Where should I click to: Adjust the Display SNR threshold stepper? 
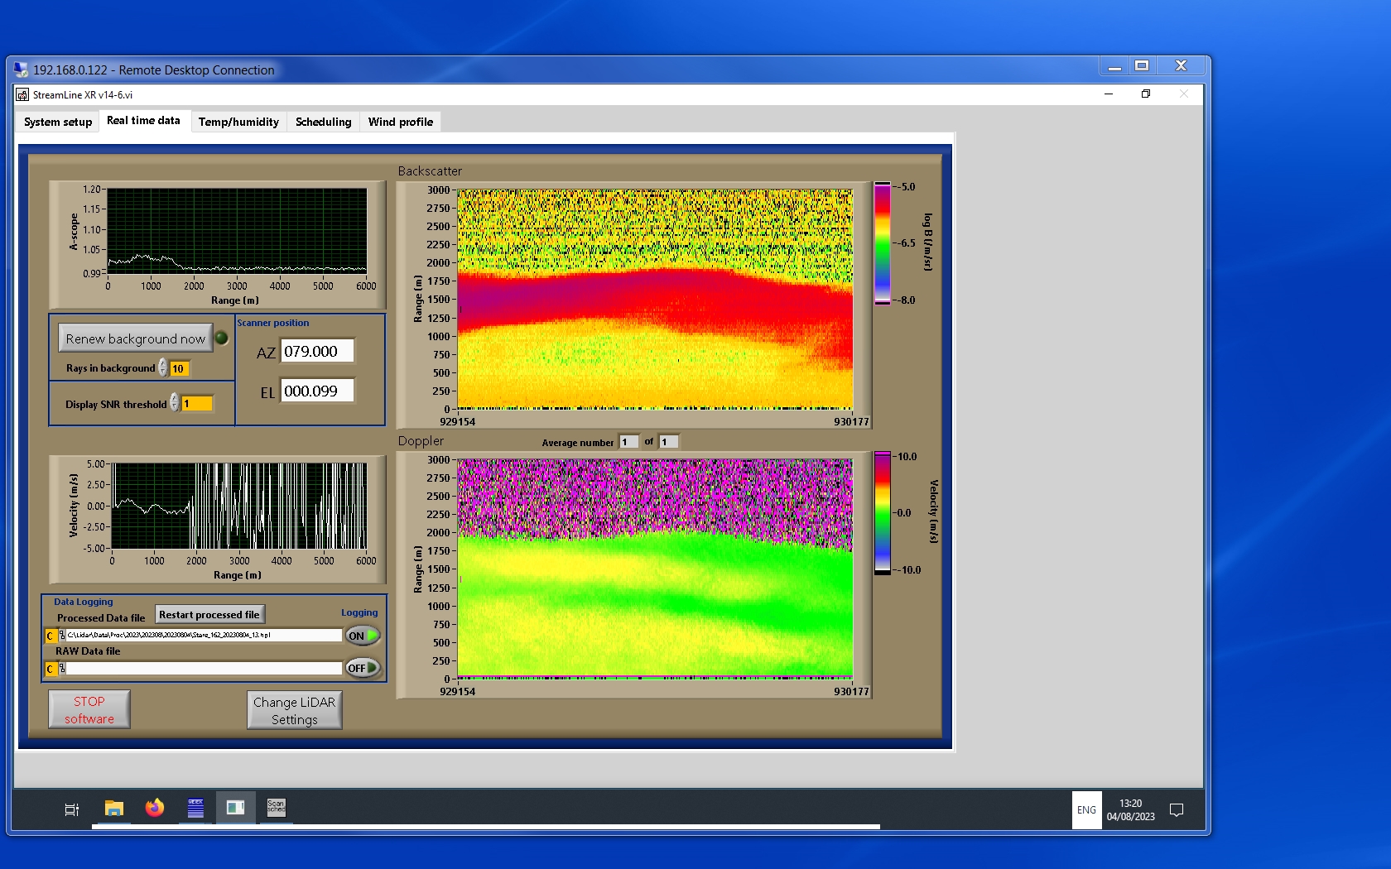(x=175, y=403)
